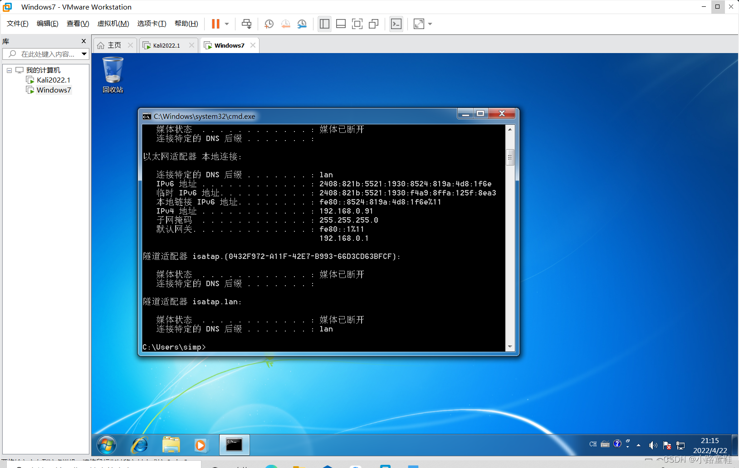
Task: Open the Windows 7 Start menu
Action: pos(107,445)
